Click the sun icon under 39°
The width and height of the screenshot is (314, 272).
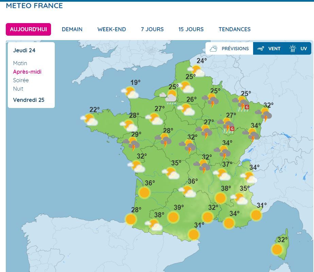[x=173, y=217]
